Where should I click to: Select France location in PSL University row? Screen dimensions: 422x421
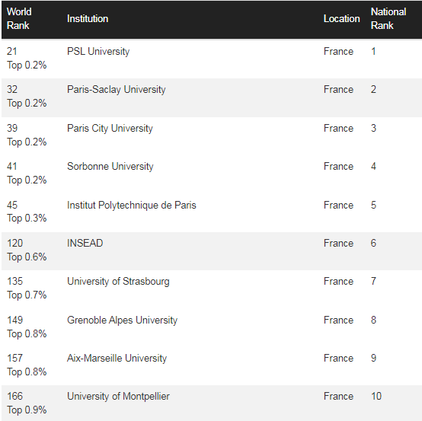coord(338,51)
